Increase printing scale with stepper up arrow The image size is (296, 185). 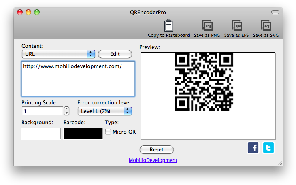tap(66, 109)
